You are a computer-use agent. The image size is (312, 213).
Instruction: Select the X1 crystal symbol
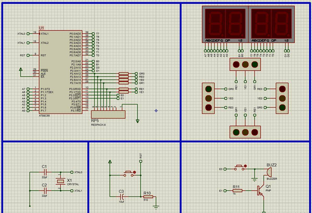pos(60,181)
